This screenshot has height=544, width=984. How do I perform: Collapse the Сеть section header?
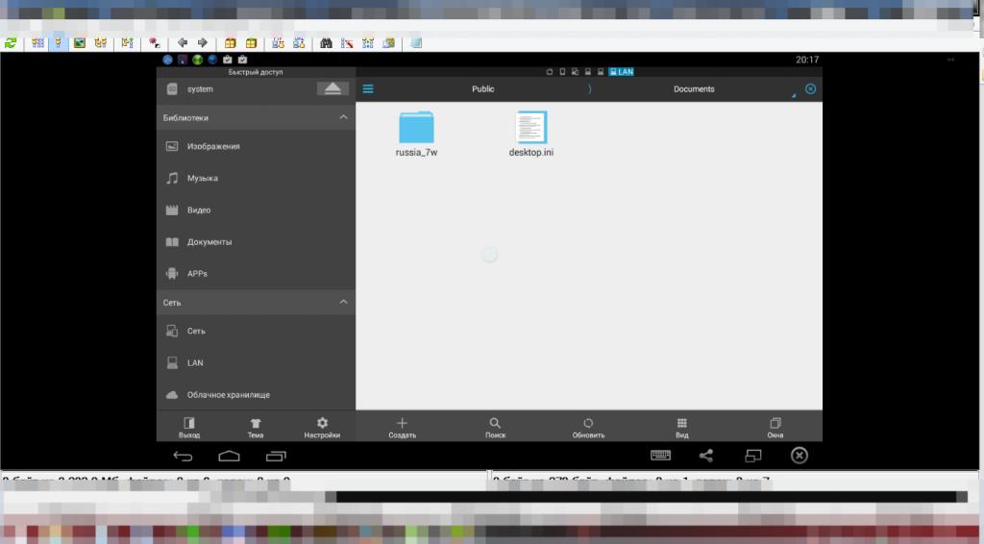[343, 303]
